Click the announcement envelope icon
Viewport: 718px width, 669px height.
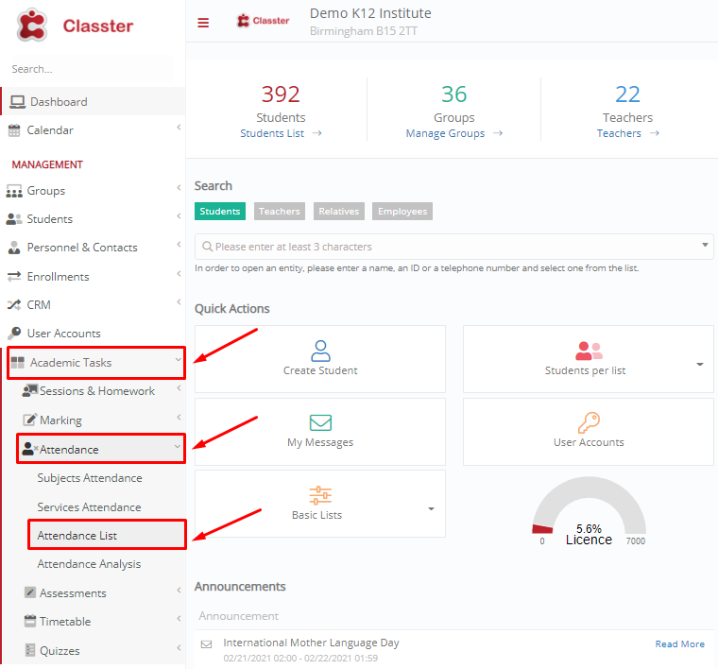207,644
